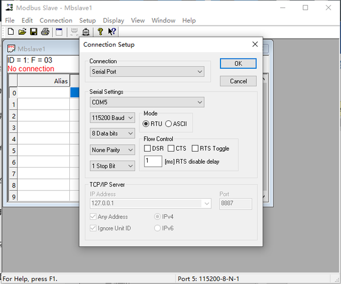341x284 pixels.
Task: Click the Alias cell in row 2
Action: [x=44, y=116]
